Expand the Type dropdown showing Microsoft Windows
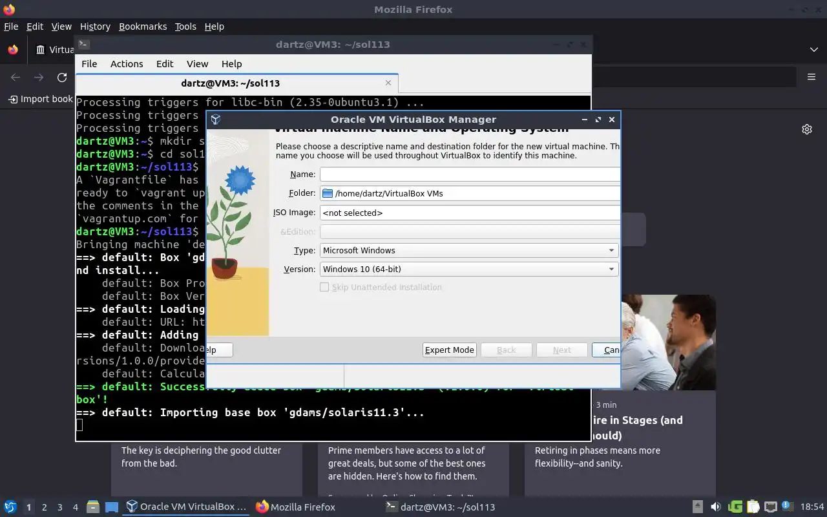The width and height of the screenshot is (827, 517). [x=469, y=250]
